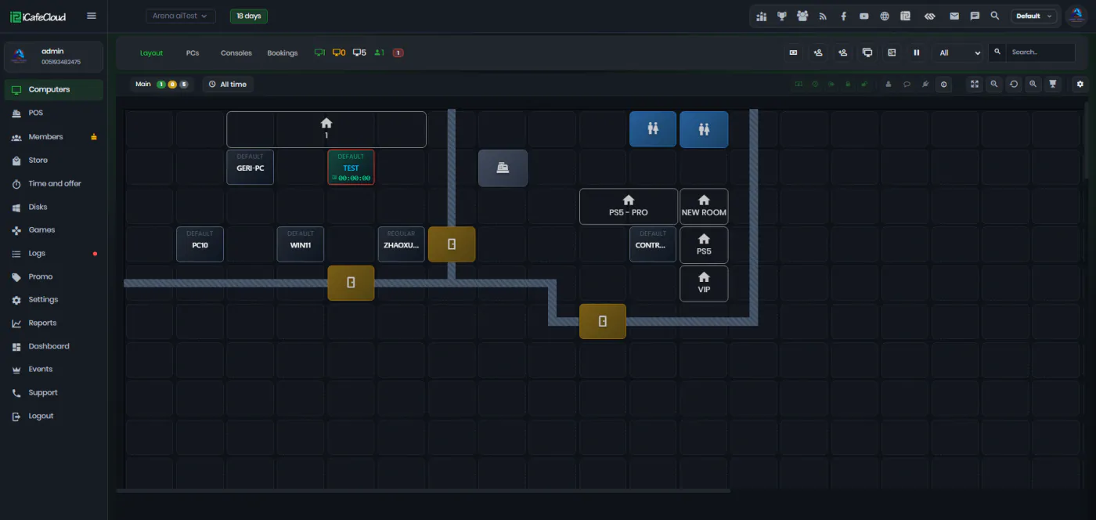The height and width of the screenshot is (520, 1096).
Task: Toggle the user silhouette filter icon
Action: tap(889, 84)
